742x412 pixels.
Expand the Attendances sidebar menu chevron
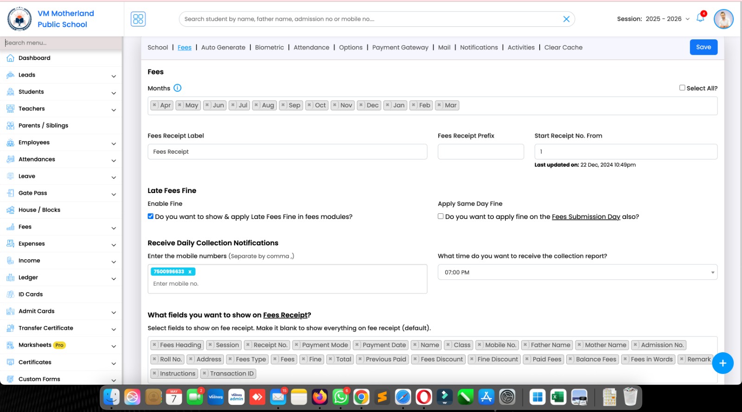[x=114, y=161]
